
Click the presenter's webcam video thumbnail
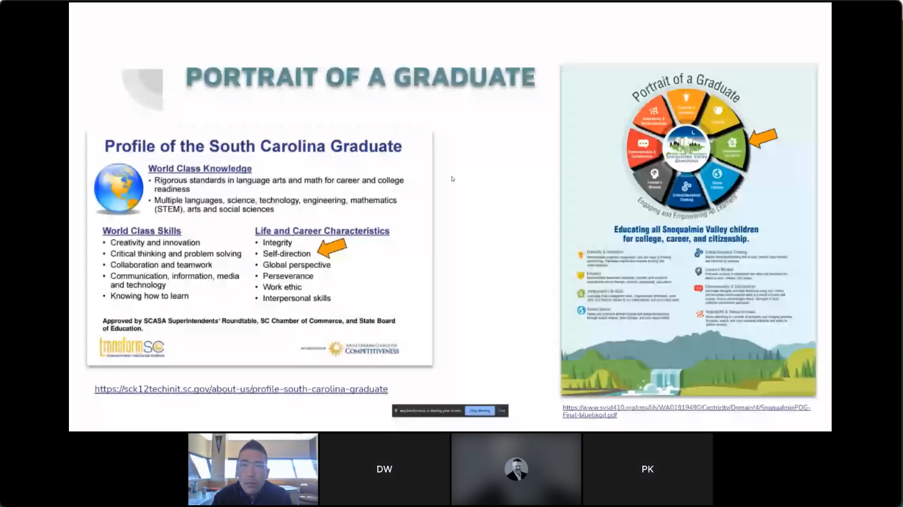tap(253, 469)
